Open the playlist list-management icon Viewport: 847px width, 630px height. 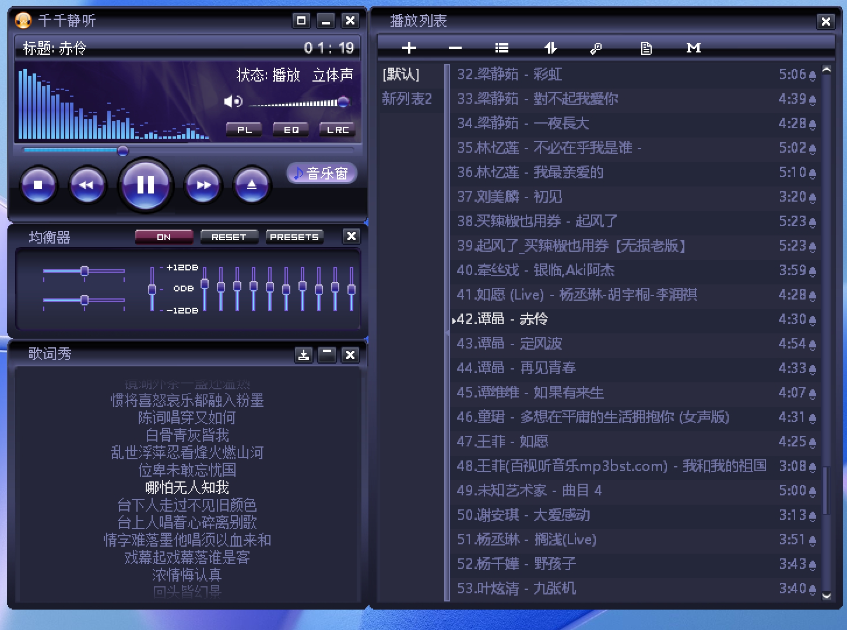tap(502, 48)
